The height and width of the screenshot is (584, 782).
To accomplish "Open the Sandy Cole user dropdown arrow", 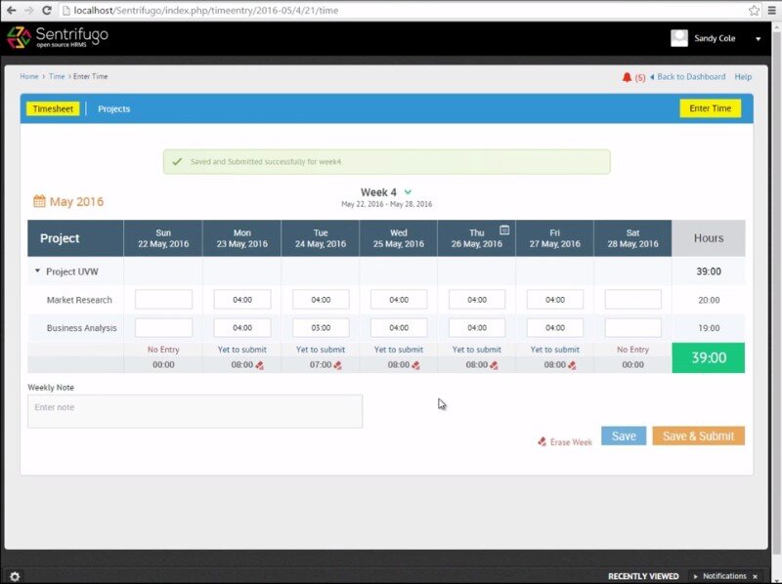I will coord(758,39).
